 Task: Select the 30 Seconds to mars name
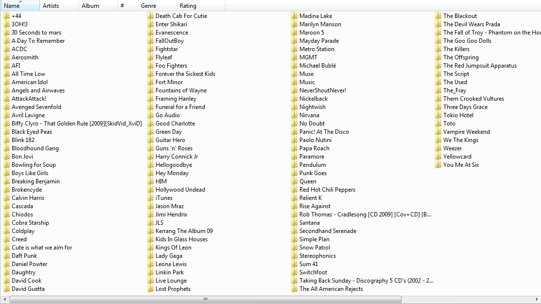click(36, 33)
